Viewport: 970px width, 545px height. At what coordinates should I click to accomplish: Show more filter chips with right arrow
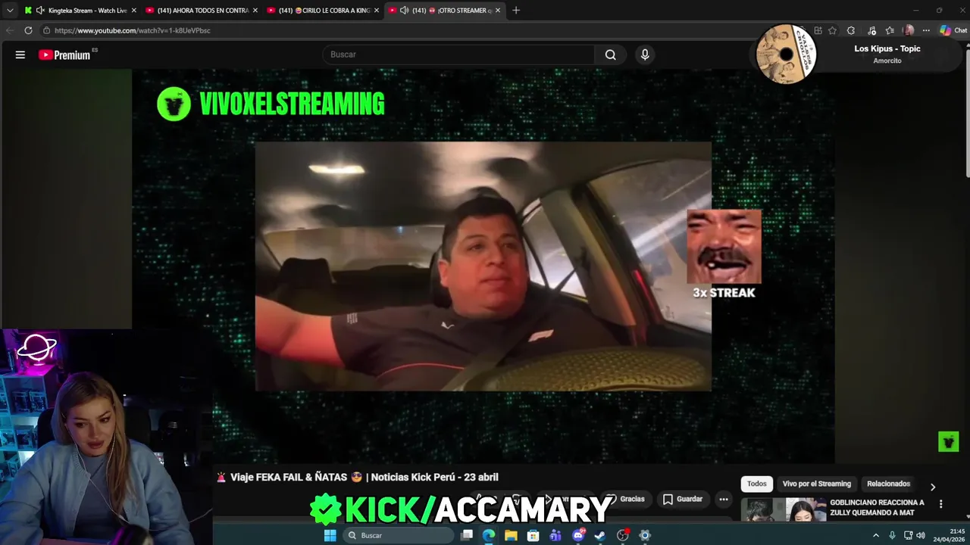933,487
